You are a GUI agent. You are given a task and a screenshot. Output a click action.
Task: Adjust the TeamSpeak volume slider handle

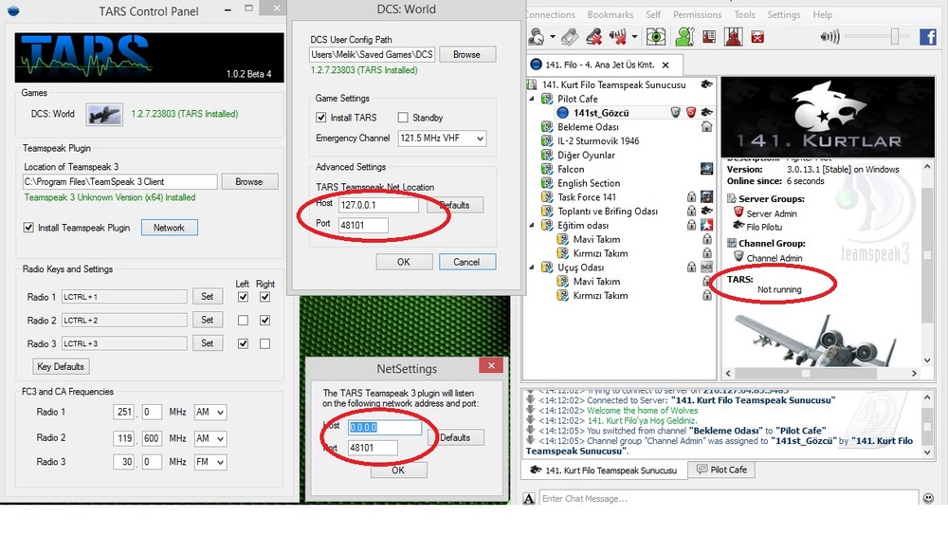[894, 37]
